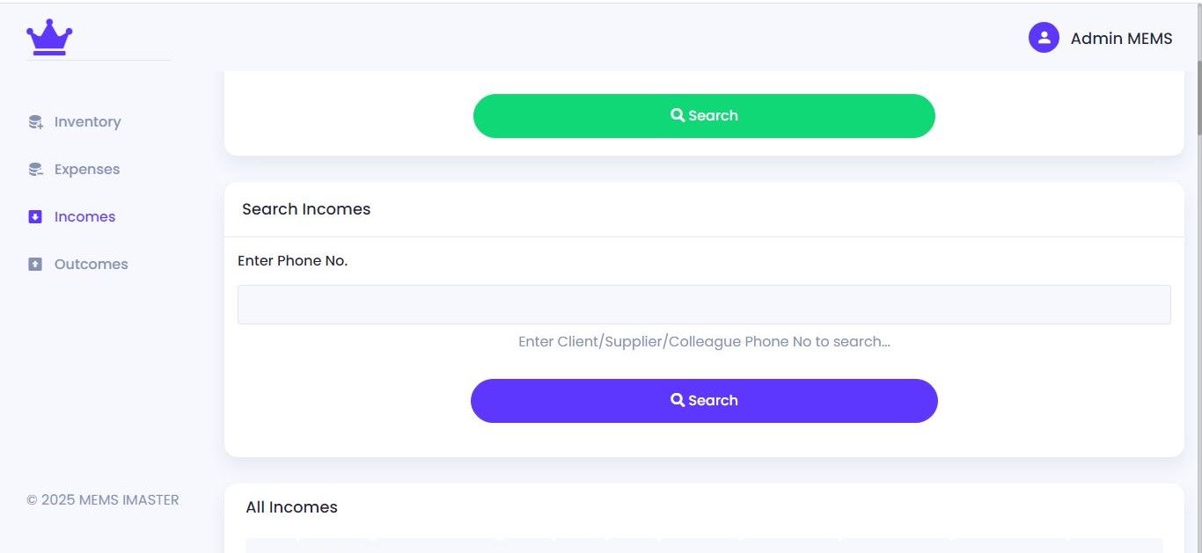The image size is (1202, 553).
Task: Go to the Expenses menu text label
Action: point(87,170)
